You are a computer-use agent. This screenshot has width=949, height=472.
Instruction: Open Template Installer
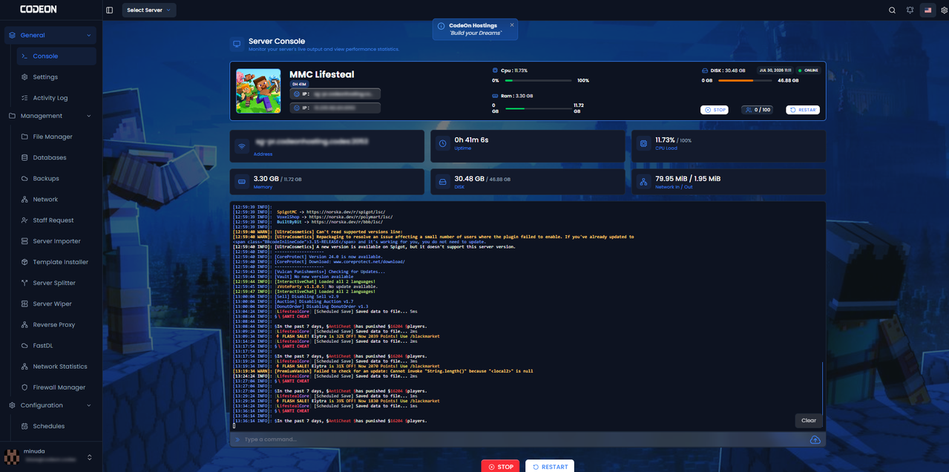pyautogui.click(x=56, y=262)
